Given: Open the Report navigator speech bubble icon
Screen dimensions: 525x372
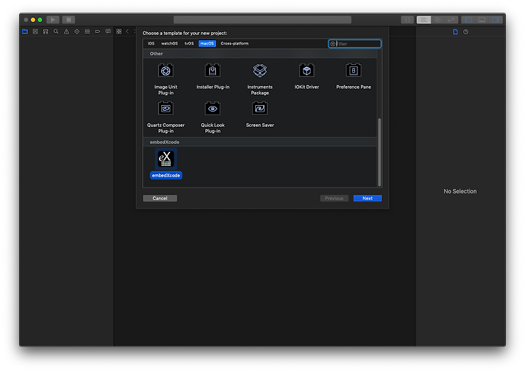Looking at the screenshot, I should click(x=108, y=31).
